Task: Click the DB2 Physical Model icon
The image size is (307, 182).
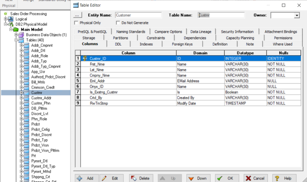Action: click(x=11, y=24)
